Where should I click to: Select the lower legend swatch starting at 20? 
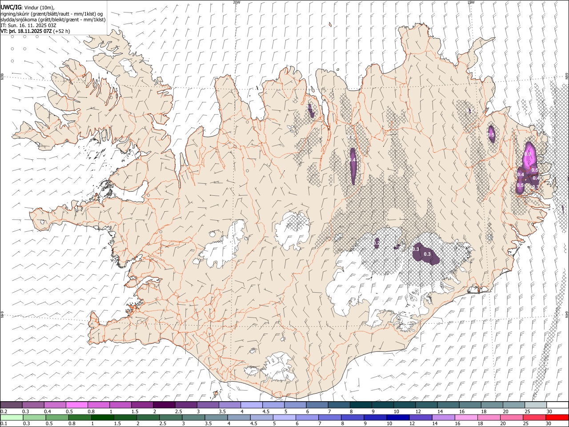coord(511,417)
